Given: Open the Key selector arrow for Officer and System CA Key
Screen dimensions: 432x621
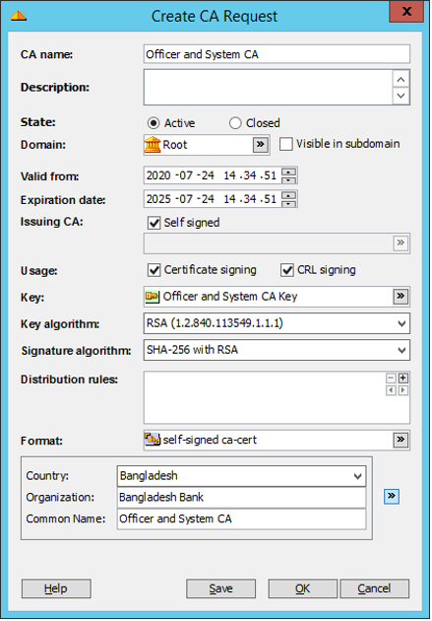Looking at the screenshot, I should [401, 297].
